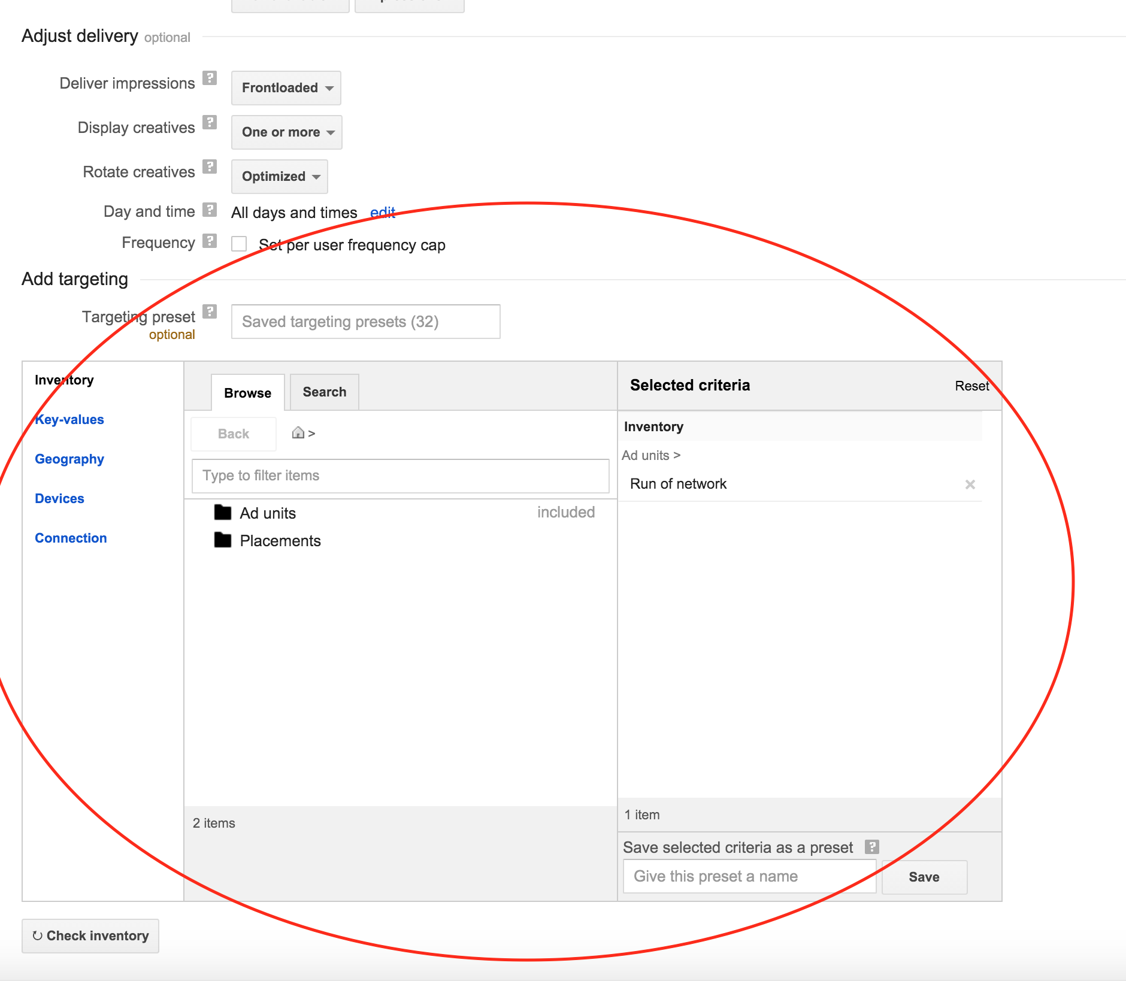The width and height of the screenshot is (1126, 981).
Task: Open help for Save selected criteria preset
Action: [871, 847]
